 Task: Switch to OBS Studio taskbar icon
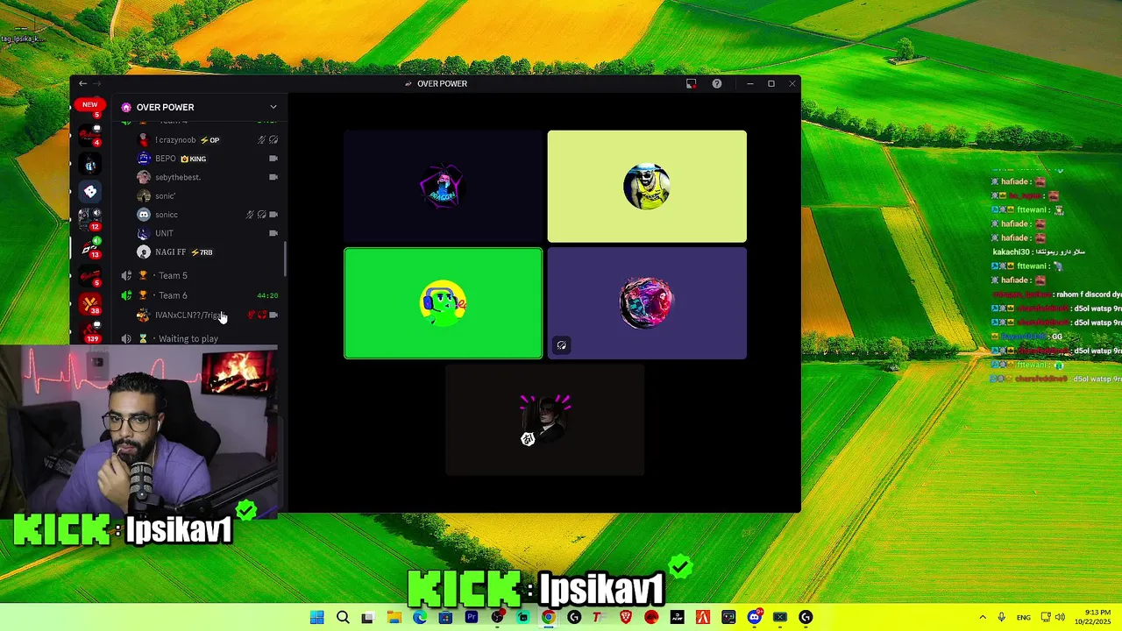[497, 617]
